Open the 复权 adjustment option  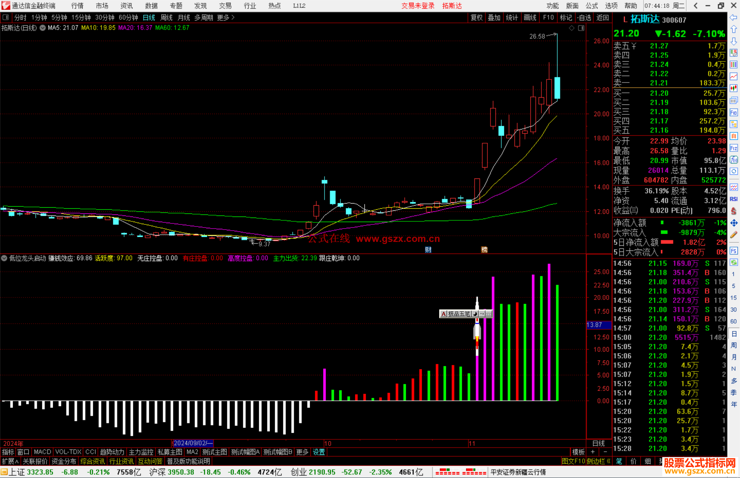point(477,17)
